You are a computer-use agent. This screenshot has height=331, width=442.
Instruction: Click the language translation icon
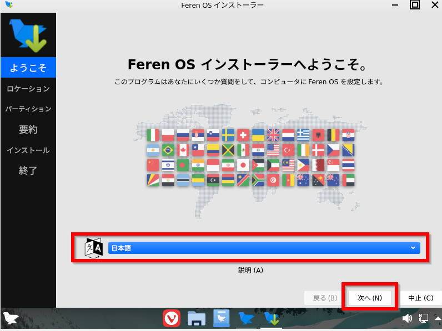94,248
